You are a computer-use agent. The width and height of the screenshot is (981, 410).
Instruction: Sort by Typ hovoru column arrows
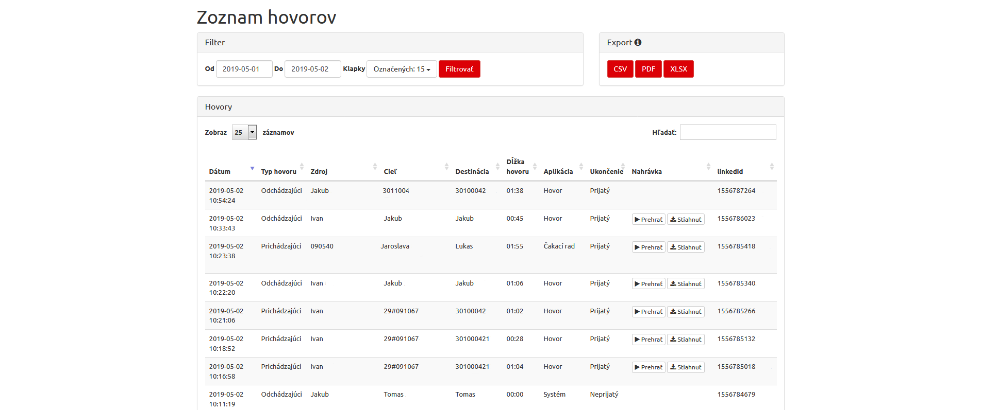coord(302,167)
